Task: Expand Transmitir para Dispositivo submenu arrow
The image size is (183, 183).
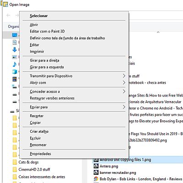Action: [x=124, y=76]
